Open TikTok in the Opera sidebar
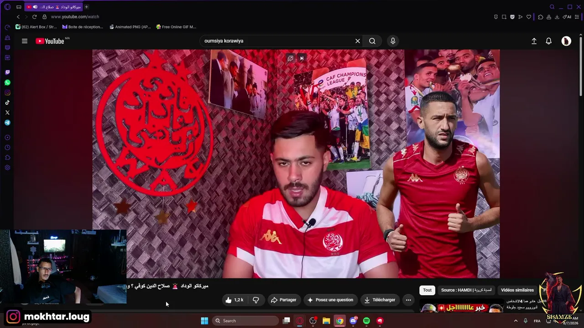This screenshot has width=584, height=328. tap(7, 102)
